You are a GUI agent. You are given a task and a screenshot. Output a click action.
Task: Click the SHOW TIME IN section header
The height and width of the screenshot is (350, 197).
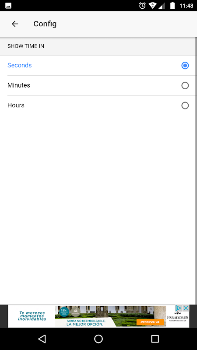coord(26,46)
